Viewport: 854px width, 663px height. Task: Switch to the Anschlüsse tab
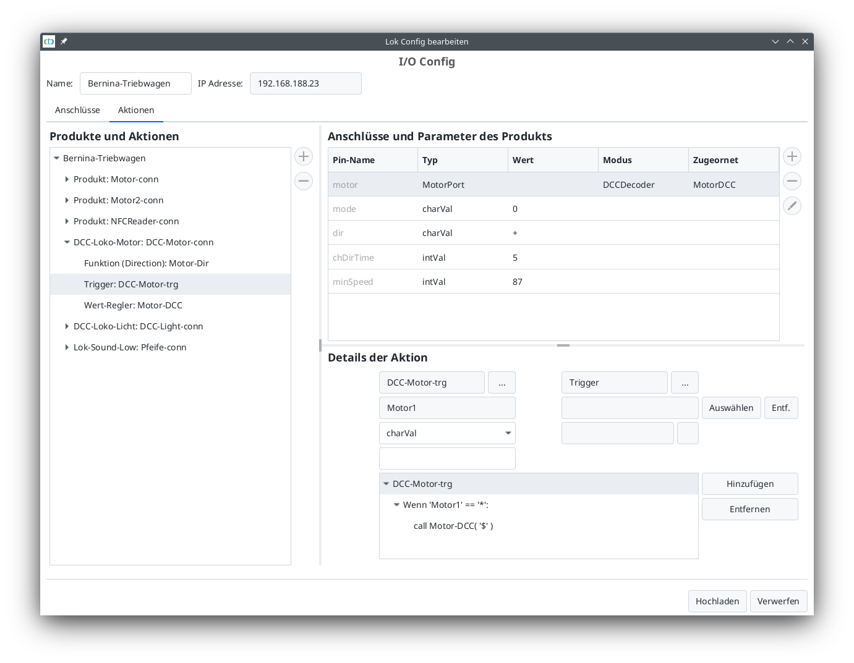[77, 110]
